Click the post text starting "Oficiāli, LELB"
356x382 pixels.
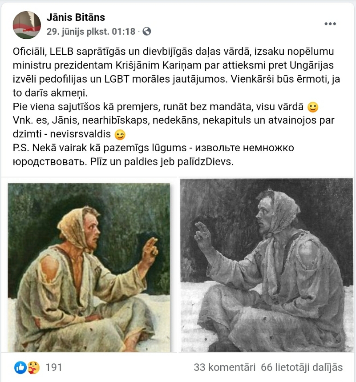pyautogui.click(x=176, y=72)
